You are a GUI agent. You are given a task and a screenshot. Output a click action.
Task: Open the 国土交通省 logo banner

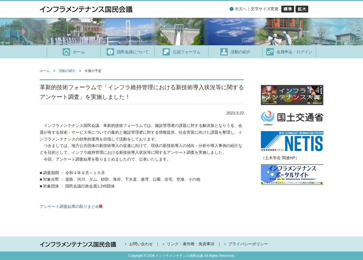click(292, 118)
